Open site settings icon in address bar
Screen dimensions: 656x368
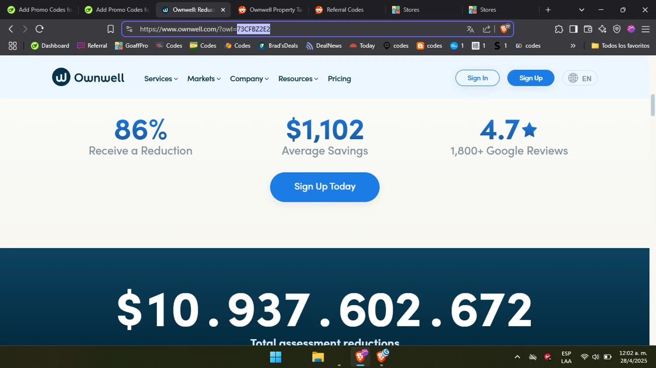(129, 29)
